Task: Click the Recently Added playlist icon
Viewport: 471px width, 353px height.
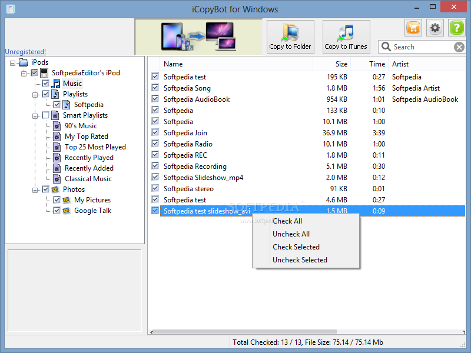Action: (x=57, y=168)
